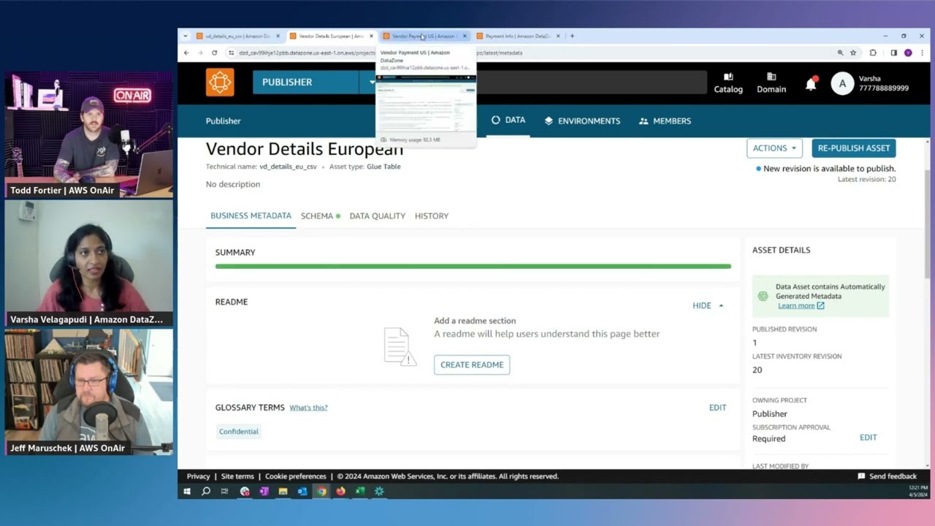Click the Confidential glossary term tag

click(239, 432)
